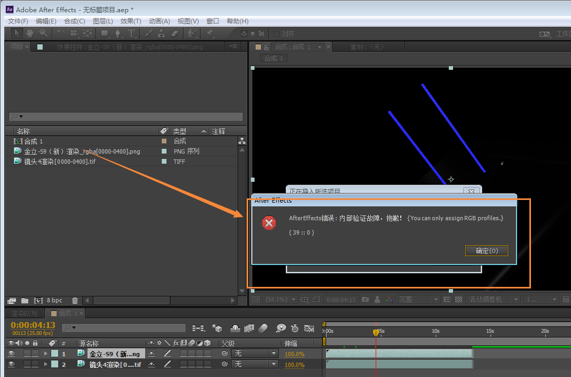Image resolution: width=571 pixels, height=377 pixels.
Task: Click the current time indicator in timeline
Action: pos(376,332)
